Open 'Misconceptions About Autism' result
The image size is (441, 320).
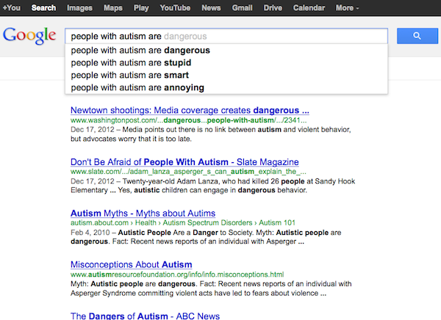(x=132, y=265)
